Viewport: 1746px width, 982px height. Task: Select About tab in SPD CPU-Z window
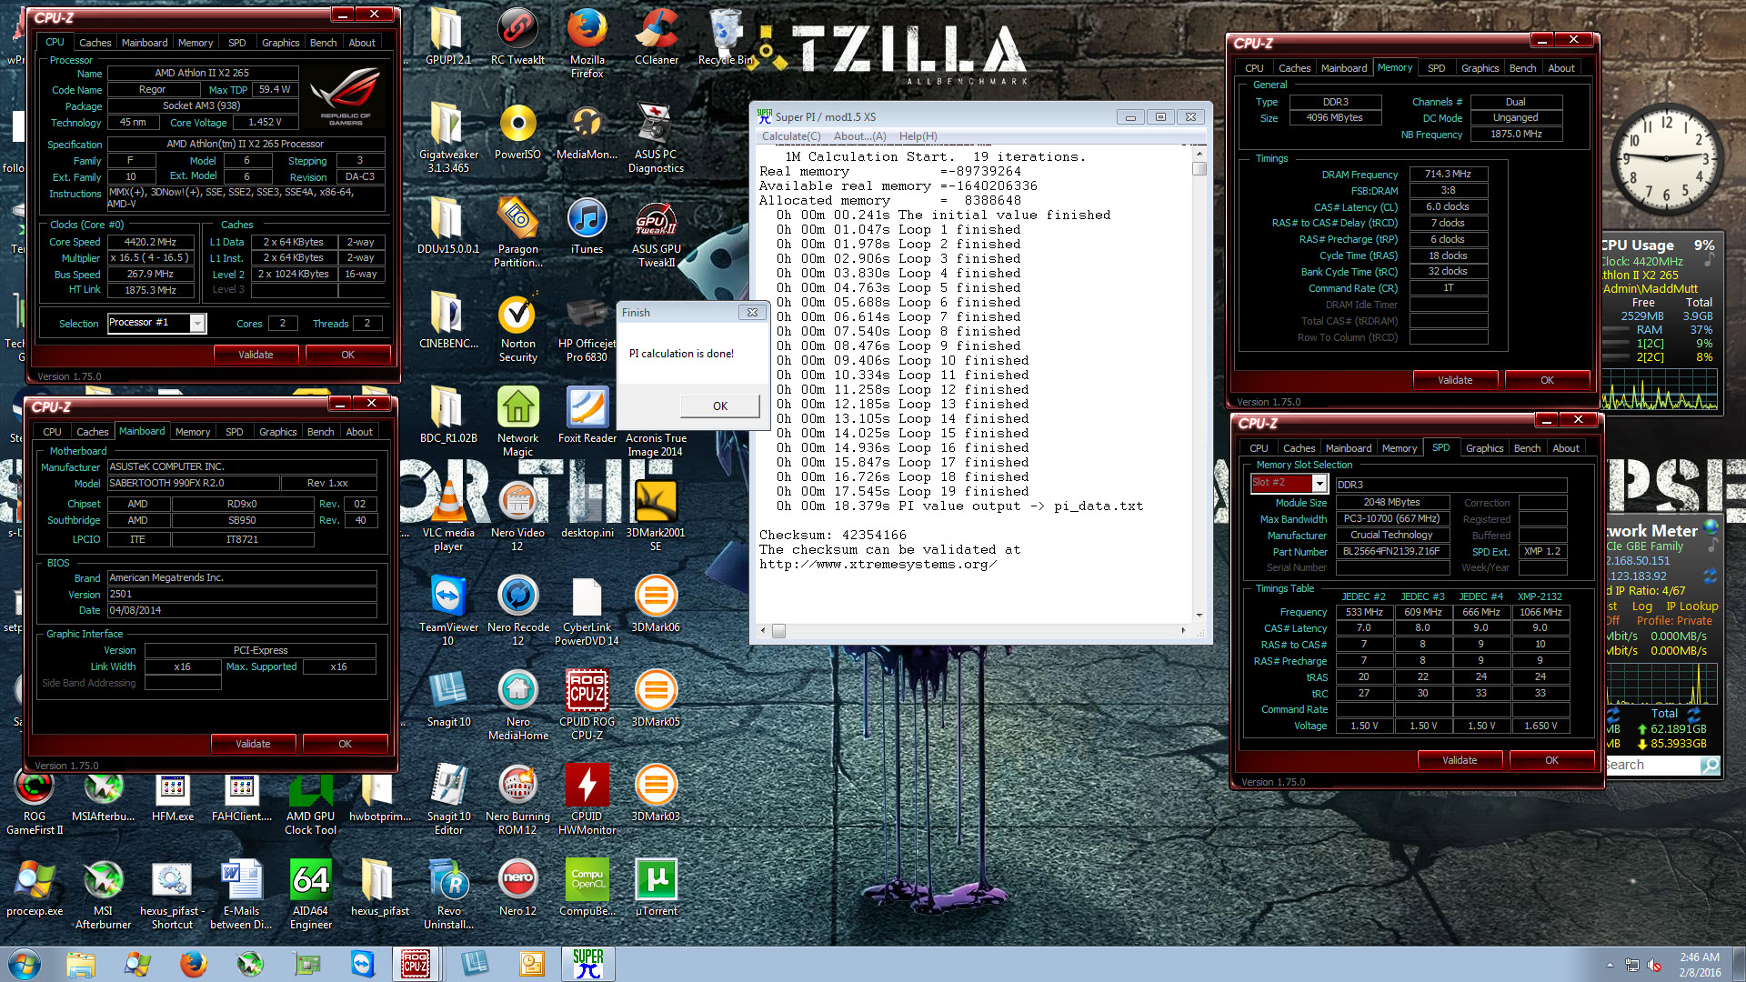pos(1565,448)
